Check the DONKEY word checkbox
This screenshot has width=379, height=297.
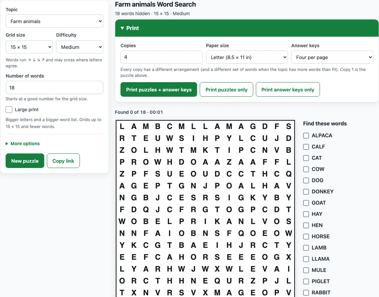(x=306, y=192)
